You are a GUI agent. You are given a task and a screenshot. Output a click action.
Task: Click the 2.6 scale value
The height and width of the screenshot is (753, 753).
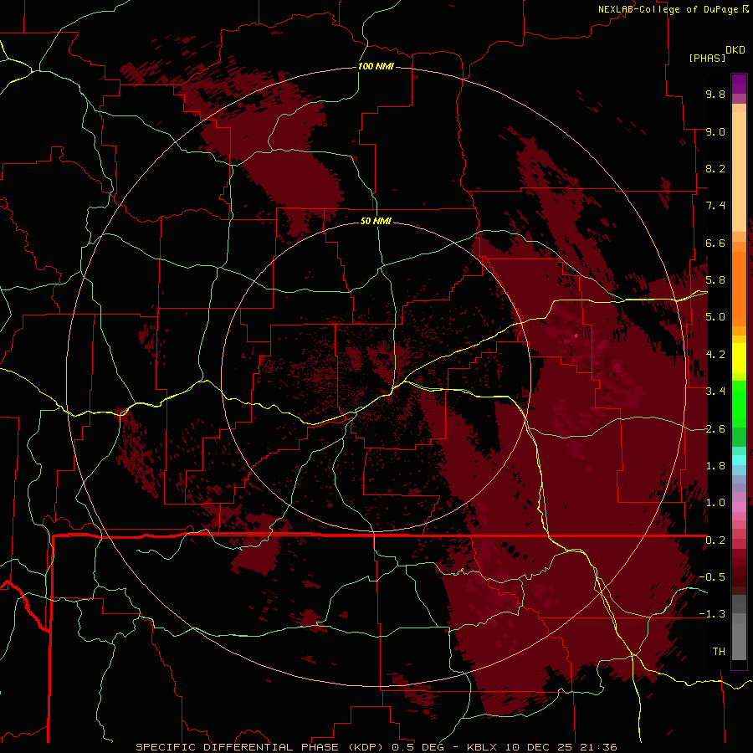715,429
